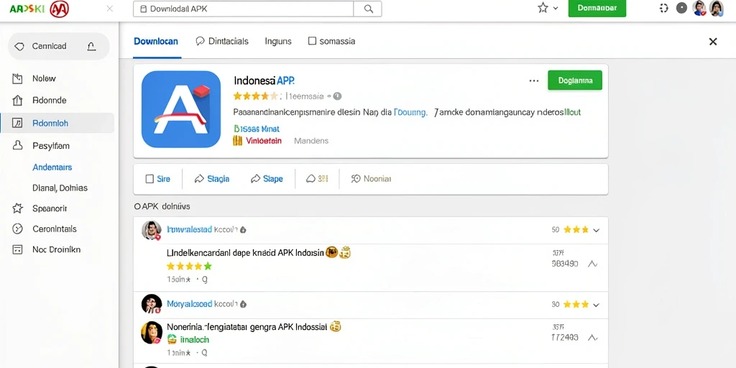The width and height of the screenshot is (736, 368).
Task: Click the green Domanabar button
Action: [x=597, y=9]
